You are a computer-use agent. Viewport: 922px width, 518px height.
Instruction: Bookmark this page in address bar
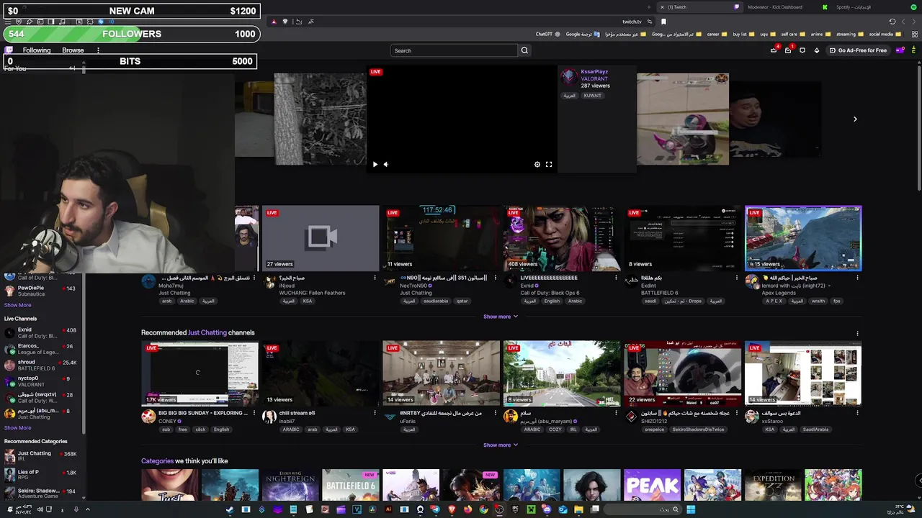point(663,22)
